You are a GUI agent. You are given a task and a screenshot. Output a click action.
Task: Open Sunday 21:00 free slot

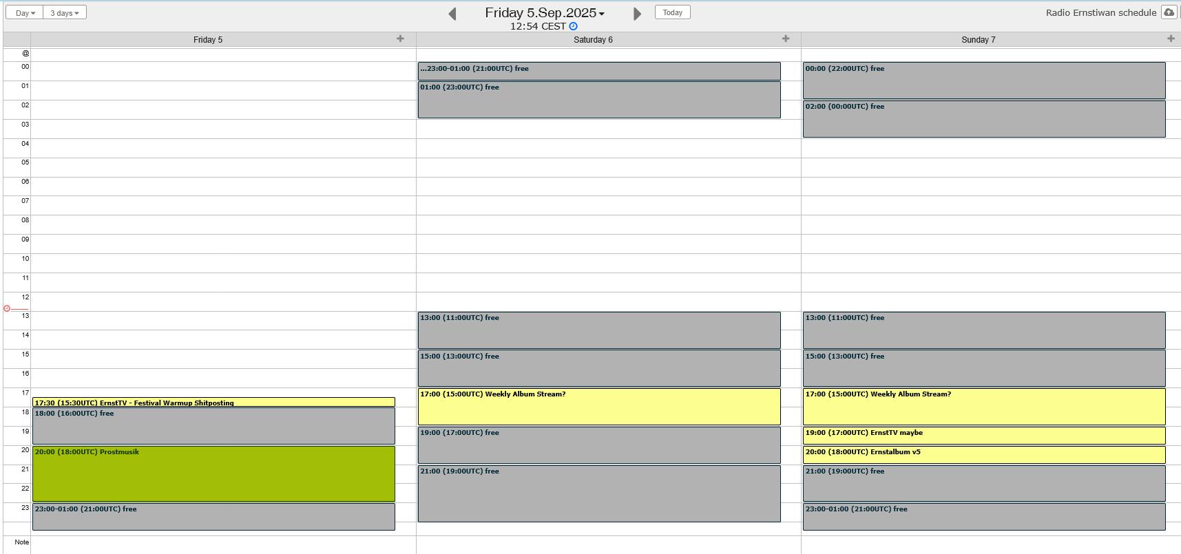tap(984, 484)
